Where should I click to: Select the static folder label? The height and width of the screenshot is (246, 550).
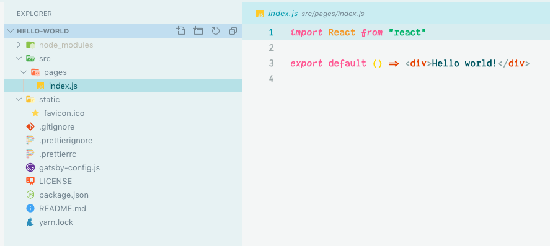(50, 100)
